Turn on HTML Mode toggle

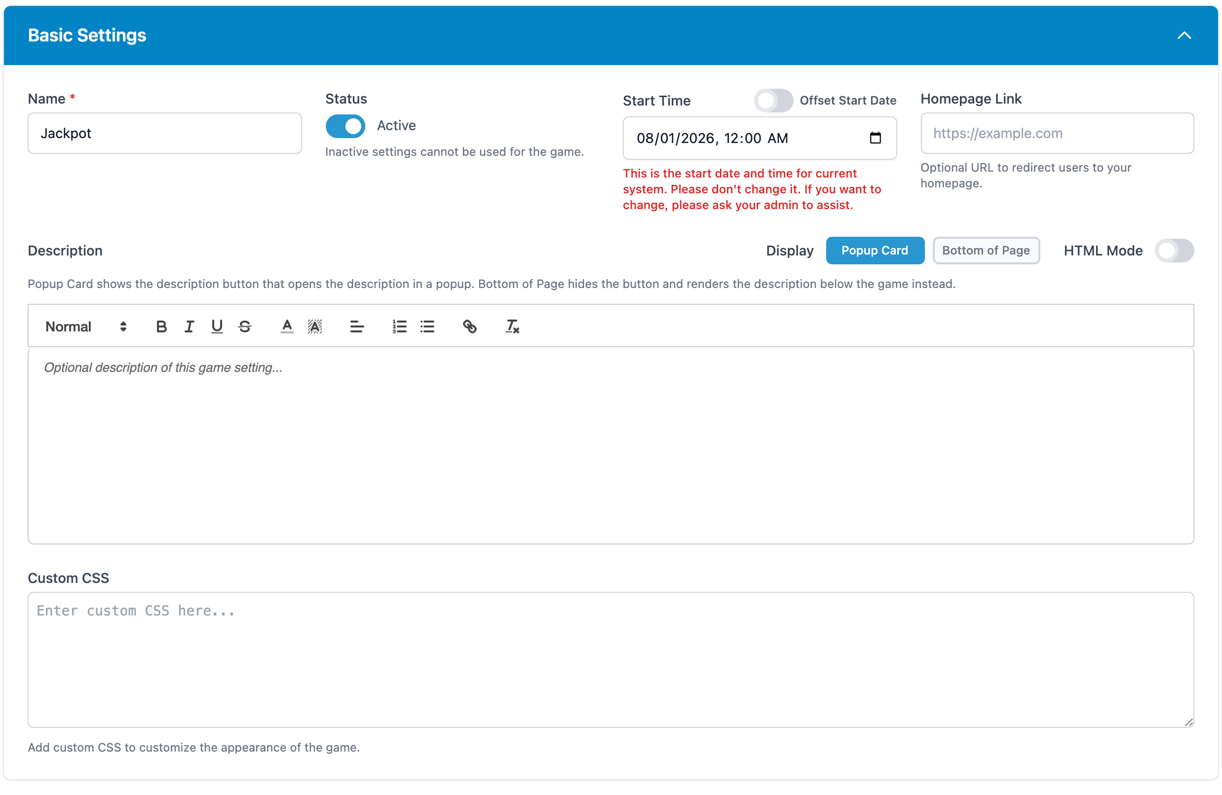coord(1174,251)
